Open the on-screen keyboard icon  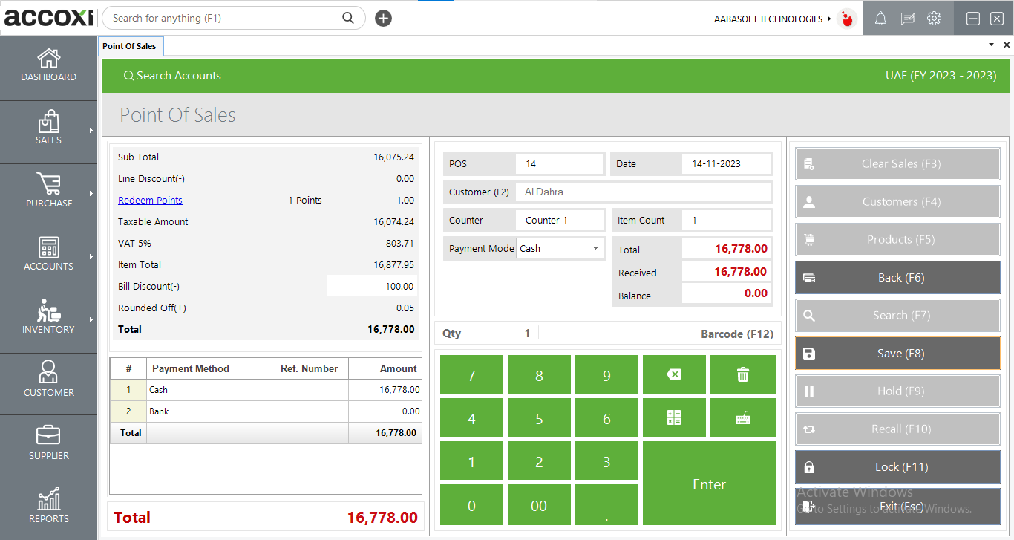(742, 417)
